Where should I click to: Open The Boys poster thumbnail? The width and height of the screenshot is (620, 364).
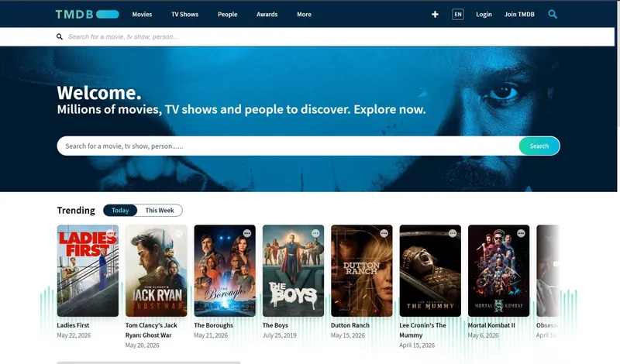click(293, 271)
